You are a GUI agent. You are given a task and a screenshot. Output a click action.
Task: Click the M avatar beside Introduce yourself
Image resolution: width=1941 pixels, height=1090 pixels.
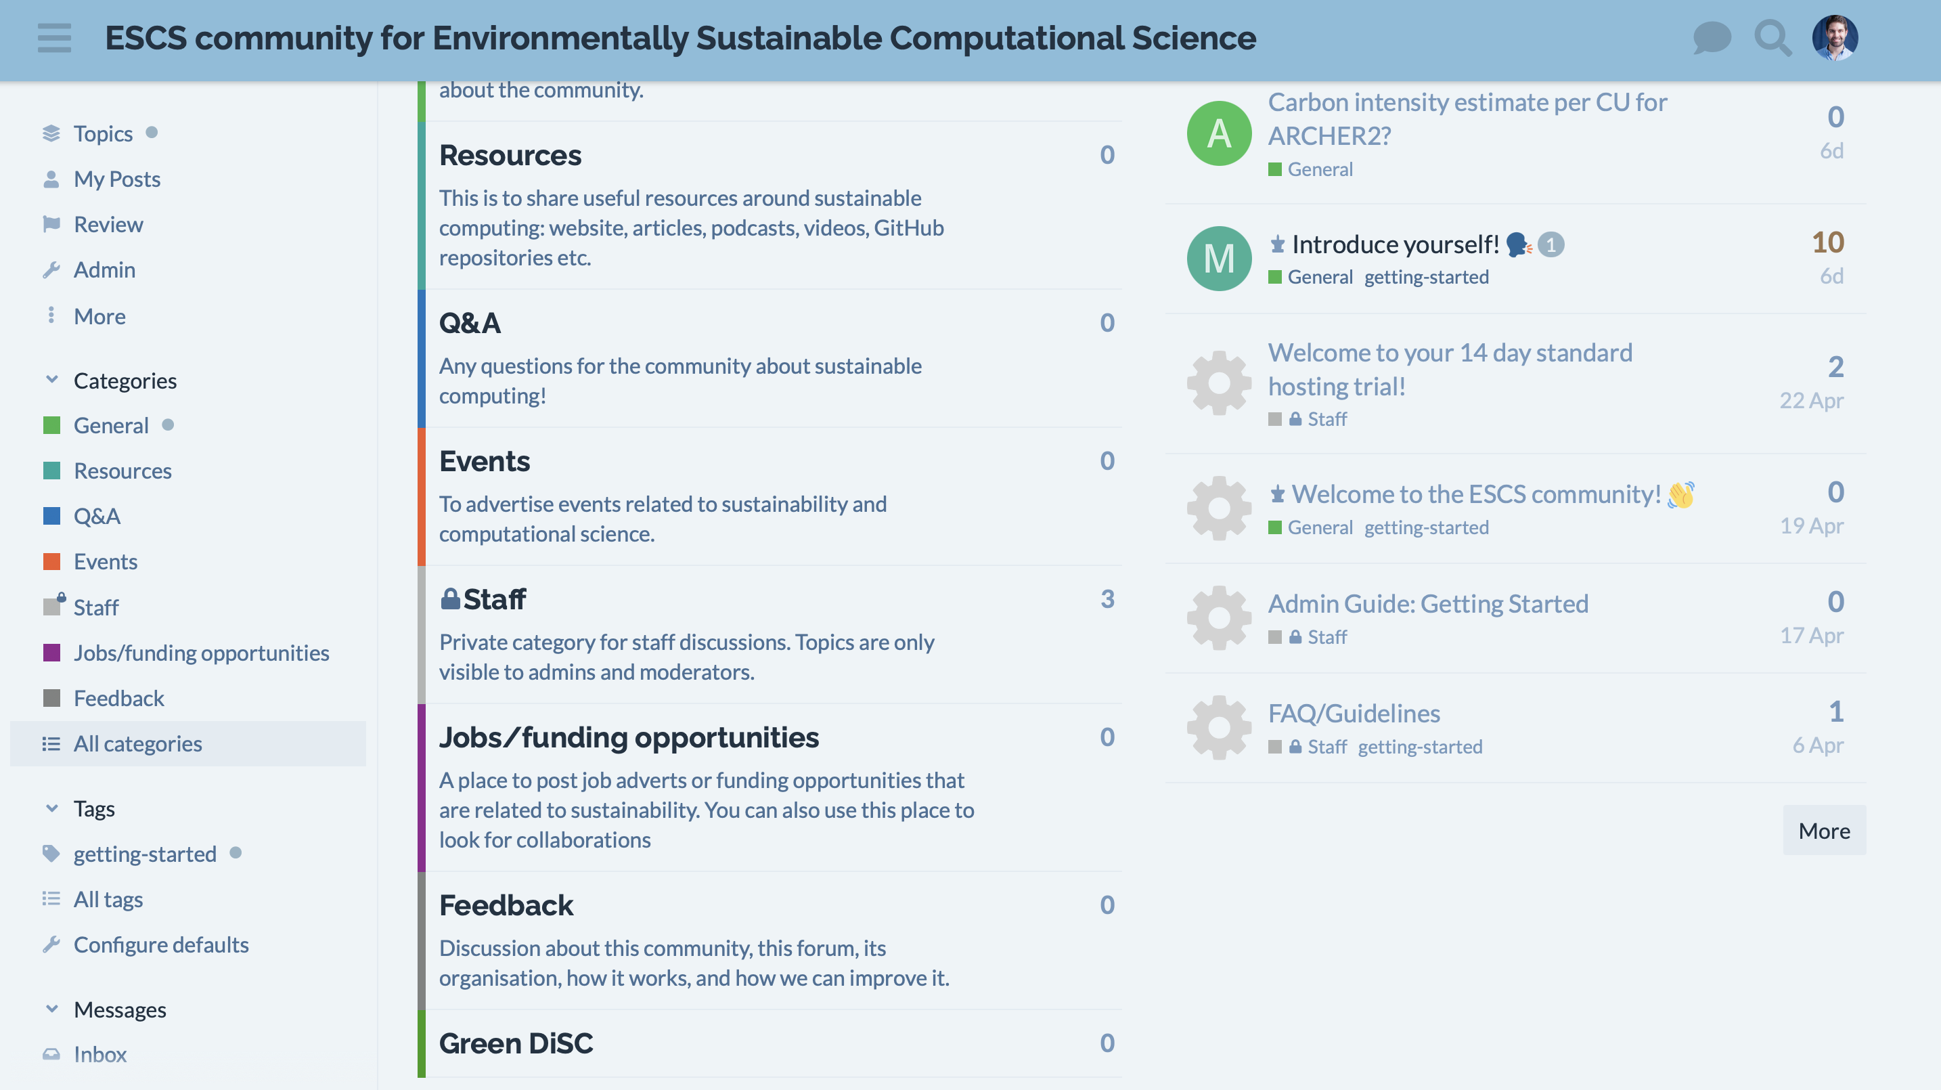point(1218,258)
